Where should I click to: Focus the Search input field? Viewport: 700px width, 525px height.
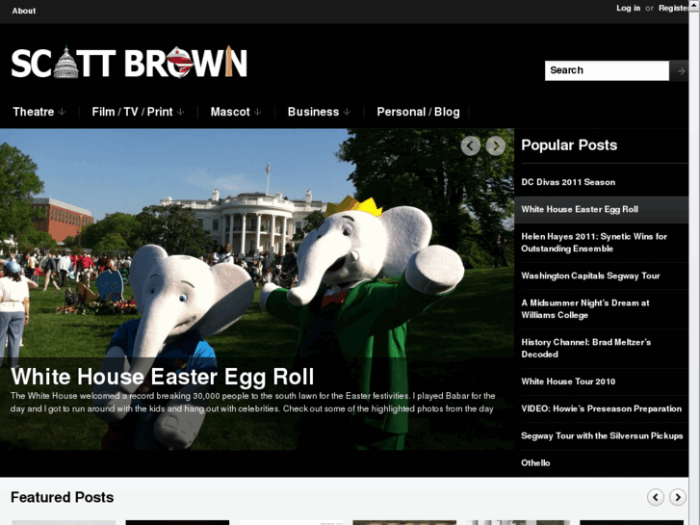pos(607,70)
